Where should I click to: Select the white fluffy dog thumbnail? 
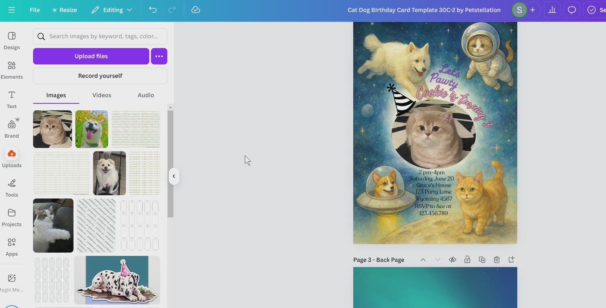(109, 173)
